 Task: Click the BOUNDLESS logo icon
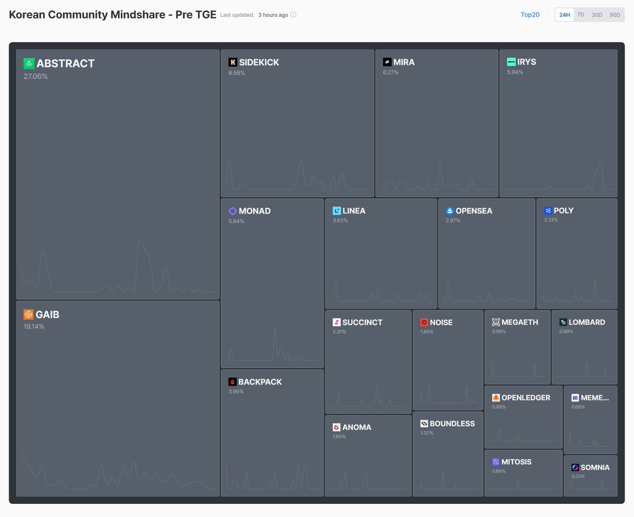coord(424,424)
